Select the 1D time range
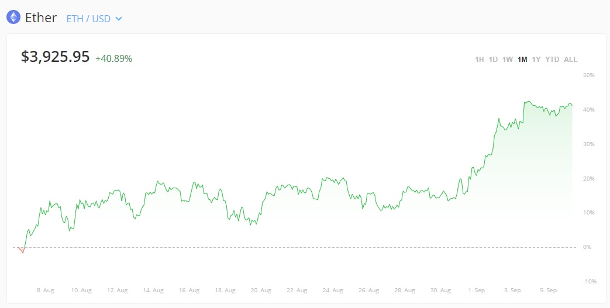Image resolution: width=610 pixels, height=308 pixels. 493,60
